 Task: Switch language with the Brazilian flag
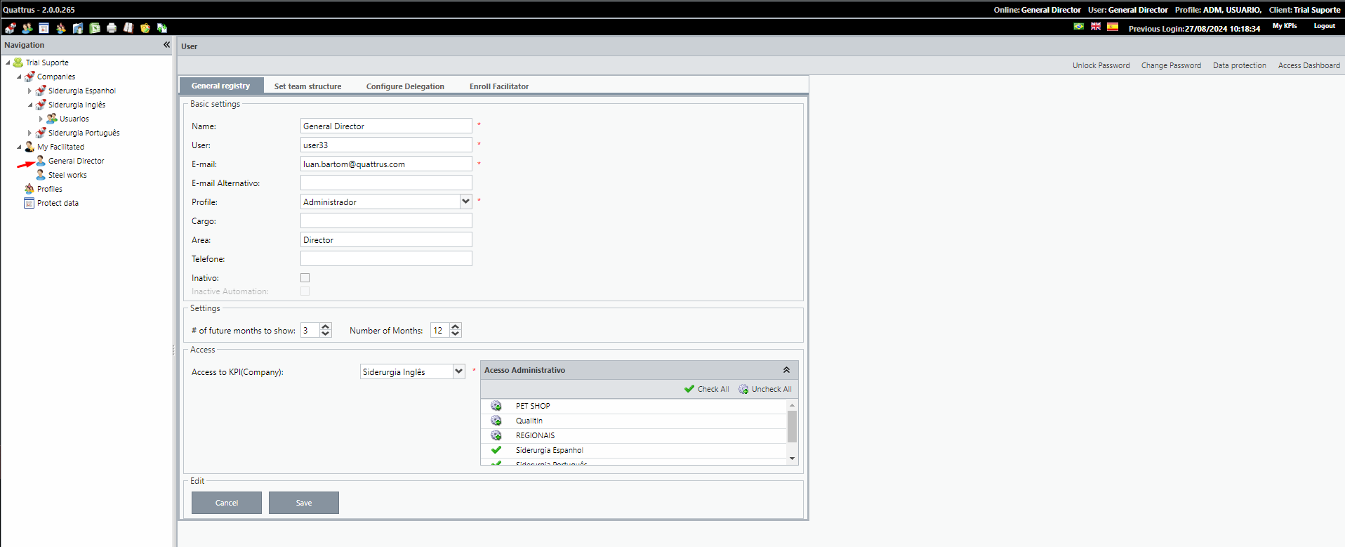point(1079,27)
